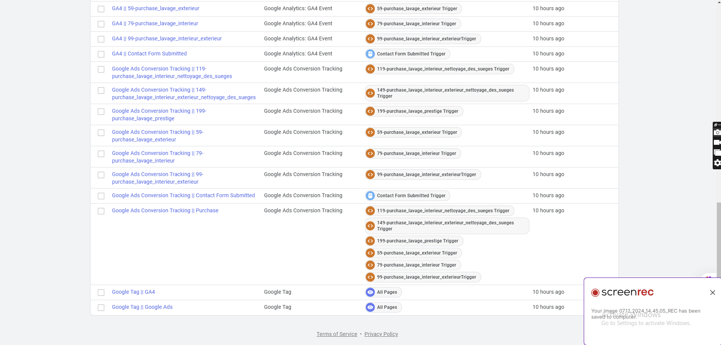Open the GA4 || 59-purchase_lavage_exterieur tag
The width and height of the screenshot is (721, 345).
[x=155, y=8]
